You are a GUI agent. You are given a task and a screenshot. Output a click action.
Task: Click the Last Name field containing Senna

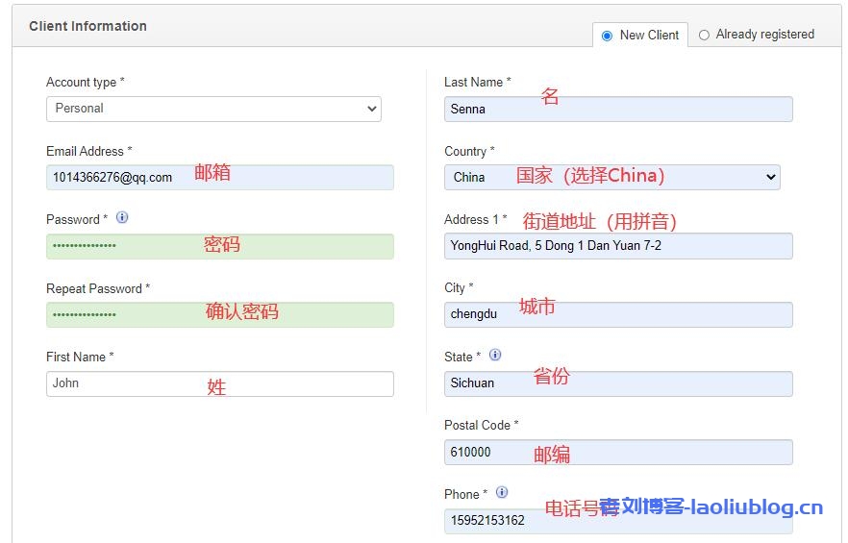point(617,110)
